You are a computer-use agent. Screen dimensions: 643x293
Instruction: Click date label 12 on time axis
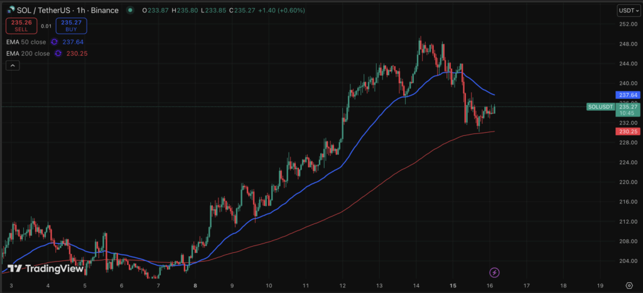pos(342,285)
